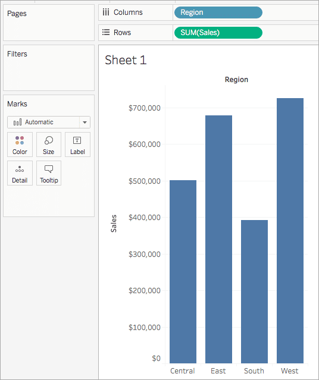The height and width of the screenshot is (380, 319).
Task: Open the Label marks card
Action: coord(77,145)
